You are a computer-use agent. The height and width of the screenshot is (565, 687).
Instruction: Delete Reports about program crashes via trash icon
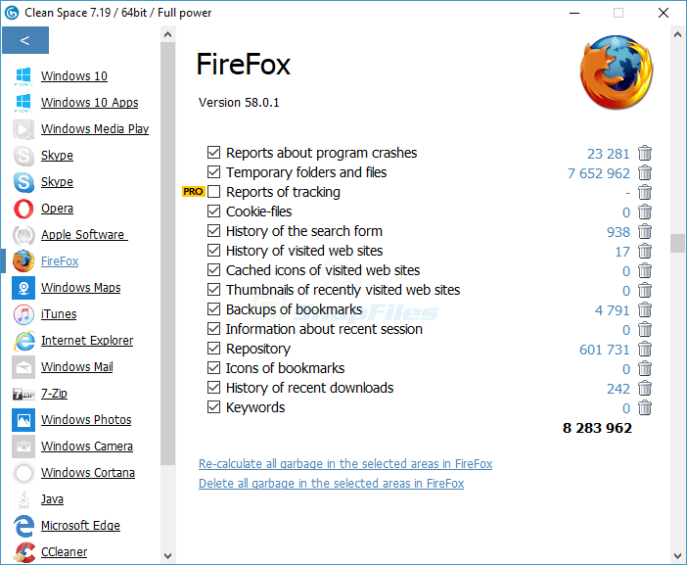645,154
